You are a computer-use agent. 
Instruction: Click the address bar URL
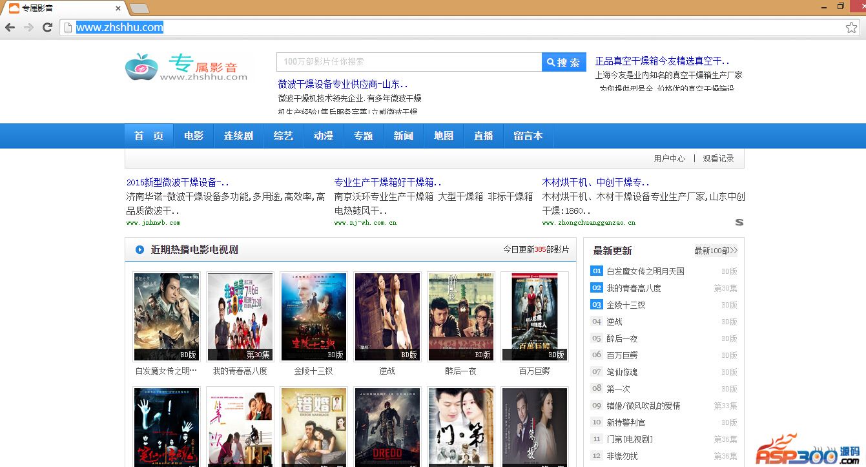[x=119, y=27]
